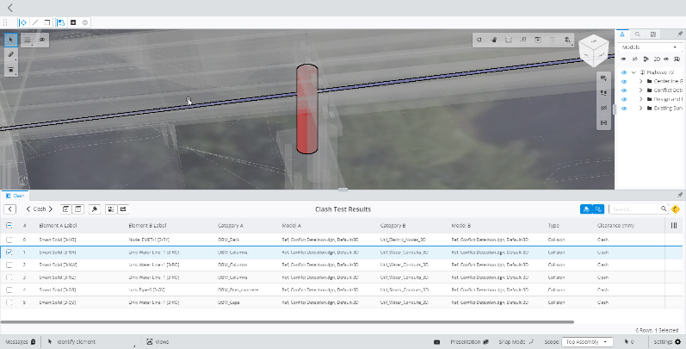Pin the right side panel
This screenshot has height=349, width=686.
[679, 34]
